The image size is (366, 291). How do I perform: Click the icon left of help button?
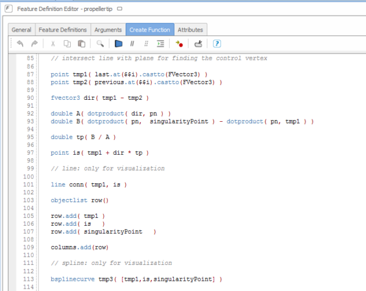point(198,44)
